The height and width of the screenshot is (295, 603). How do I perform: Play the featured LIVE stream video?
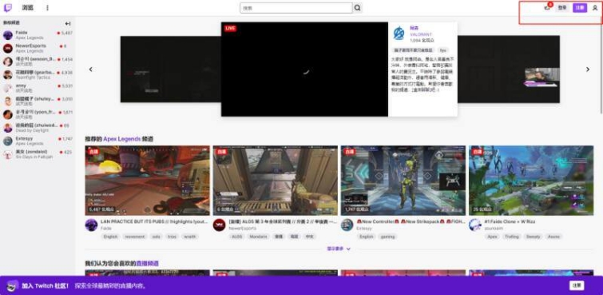click(304, 70)
